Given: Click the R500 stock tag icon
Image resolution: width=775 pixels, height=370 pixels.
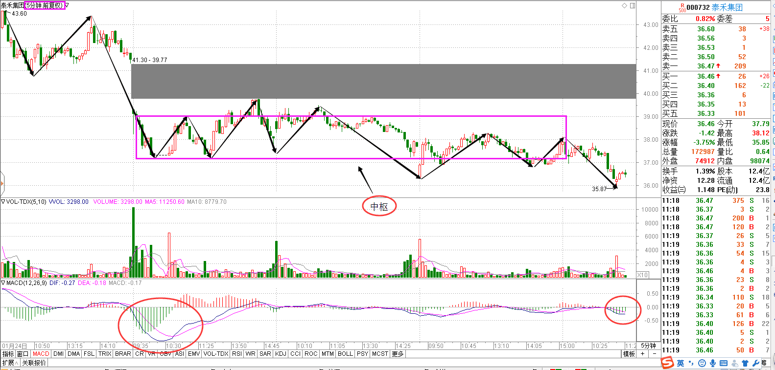Looking at the screenshot, I should [682, 8].
